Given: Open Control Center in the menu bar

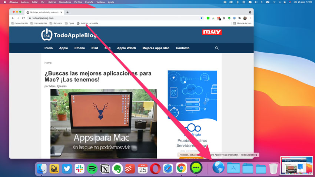Looking at the screenshot, I should (285, 2).
